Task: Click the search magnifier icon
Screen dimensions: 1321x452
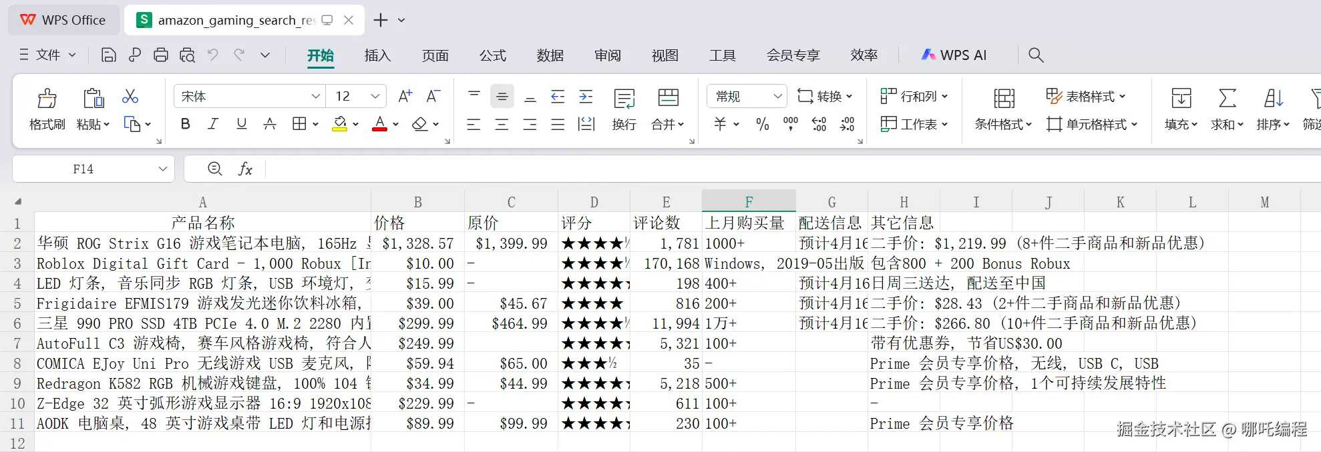Action: pyautogui.click(x=1036, y=55)
